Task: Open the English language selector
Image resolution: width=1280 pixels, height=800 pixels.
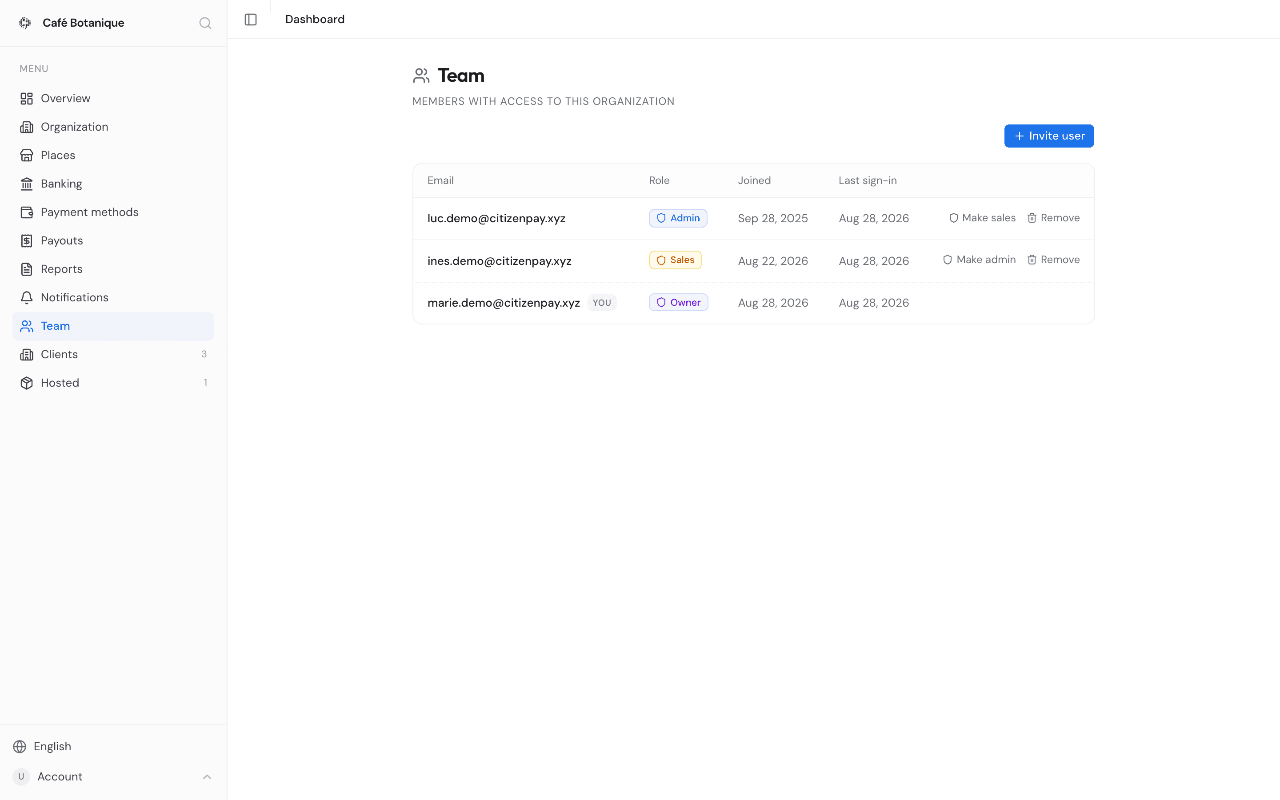Action: 113,747
